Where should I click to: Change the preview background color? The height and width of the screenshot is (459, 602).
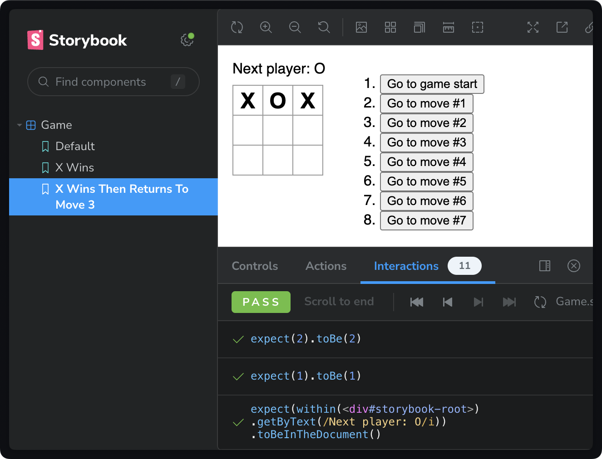click(x=361, y=27)
